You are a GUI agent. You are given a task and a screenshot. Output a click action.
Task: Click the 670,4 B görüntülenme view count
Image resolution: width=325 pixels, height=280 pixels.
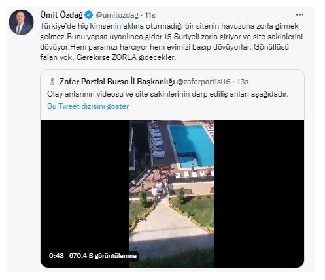point(103,255)
